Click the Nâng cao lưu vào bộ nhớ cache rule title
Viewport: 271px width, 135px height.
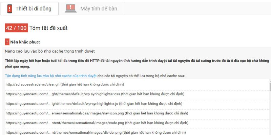[x=50, y=51]
